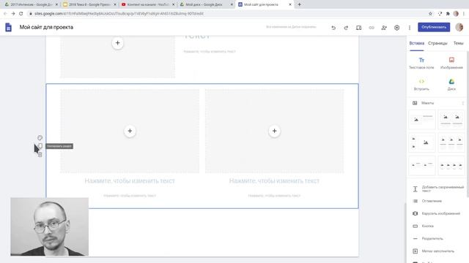The width and height of the screenshot is (469, 263).
Task: Open the site preview mode icon
Action: pos(358,28)
